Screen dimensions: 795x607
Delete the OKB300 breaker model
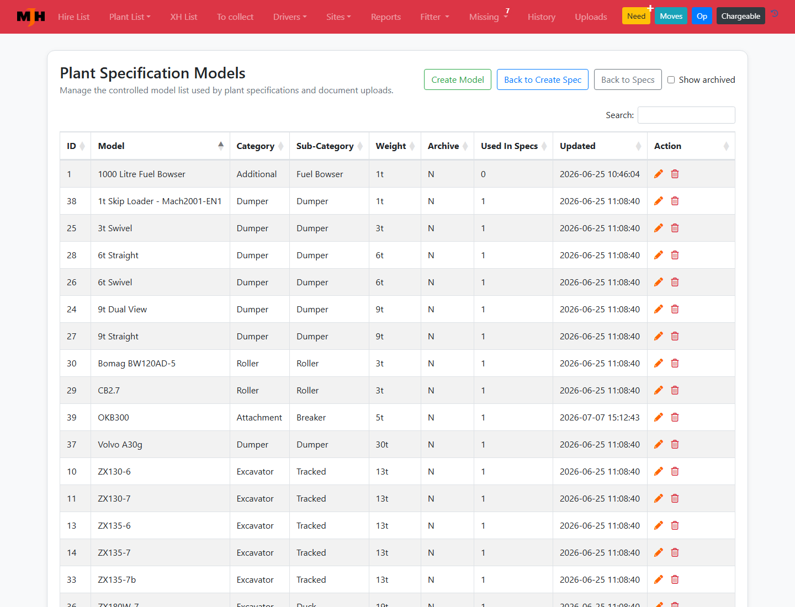pos(675,418)
